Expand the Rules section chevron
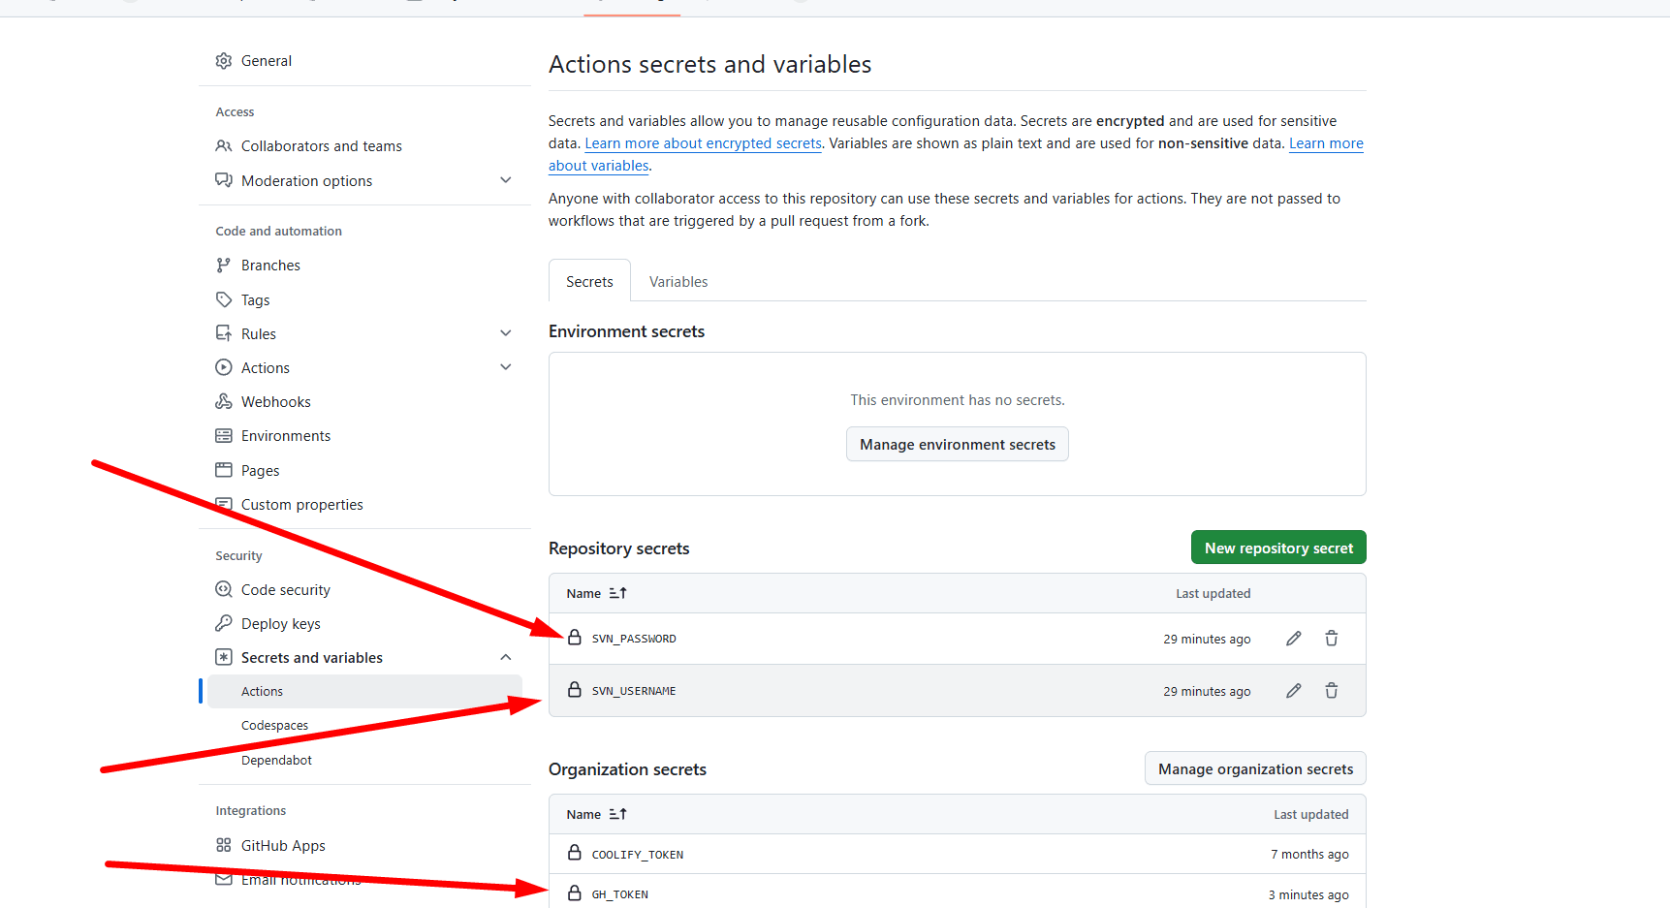 [506, 333]
